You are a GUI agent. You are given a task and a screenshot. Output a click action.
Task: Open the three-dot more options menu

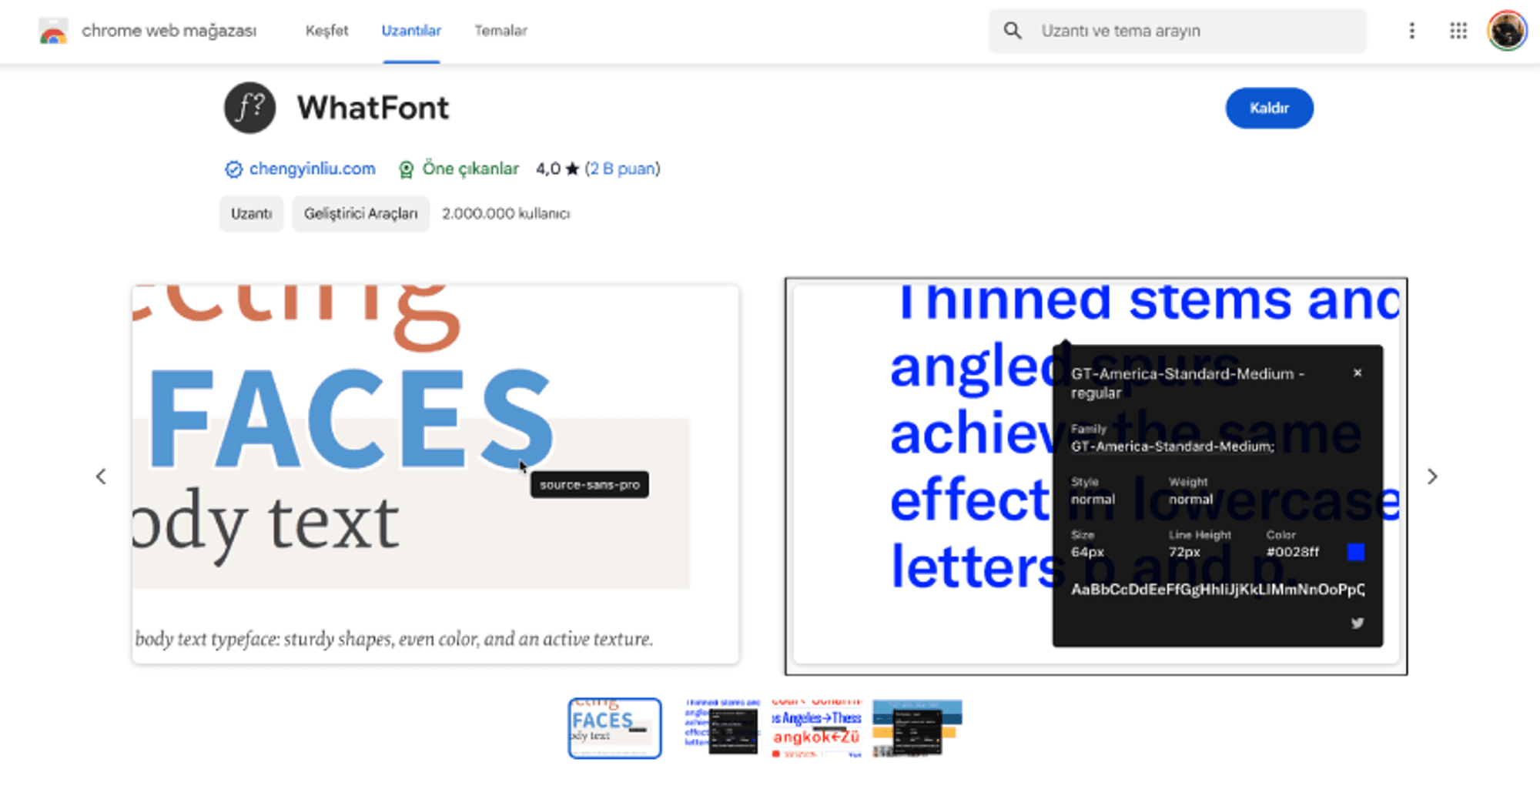1411,31
